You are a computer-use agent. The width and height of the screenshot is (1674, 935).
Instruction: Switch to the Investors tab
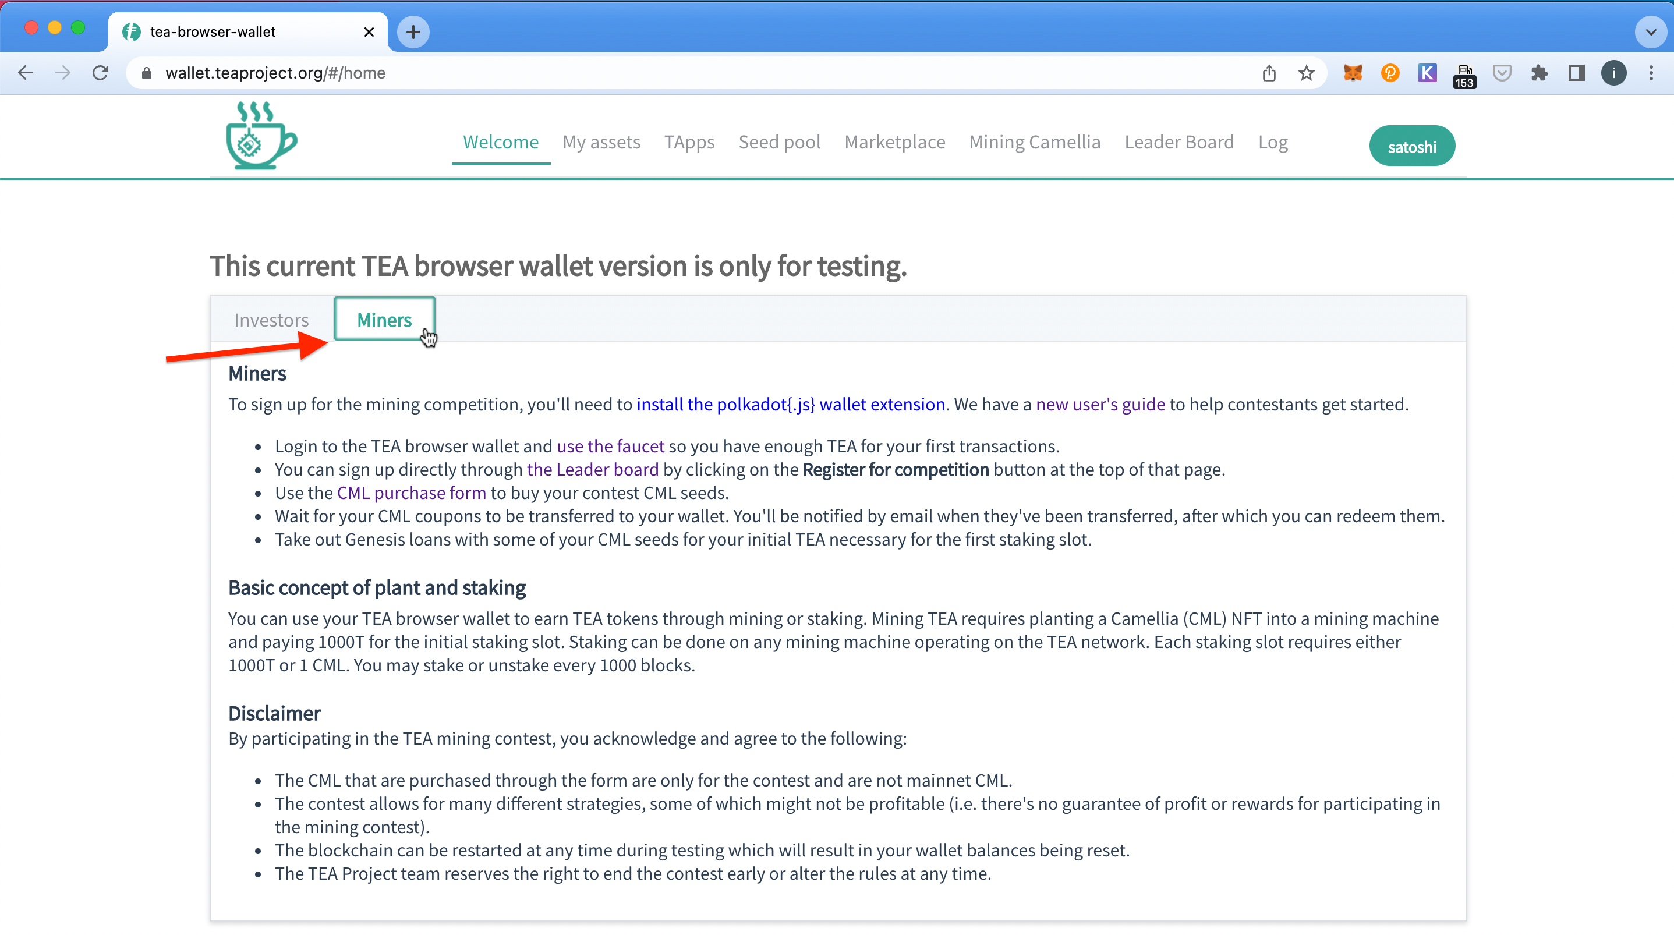[x=271, y=320]
